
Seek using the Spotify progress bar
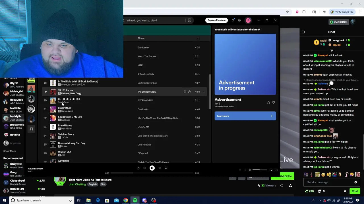[152, 173]
